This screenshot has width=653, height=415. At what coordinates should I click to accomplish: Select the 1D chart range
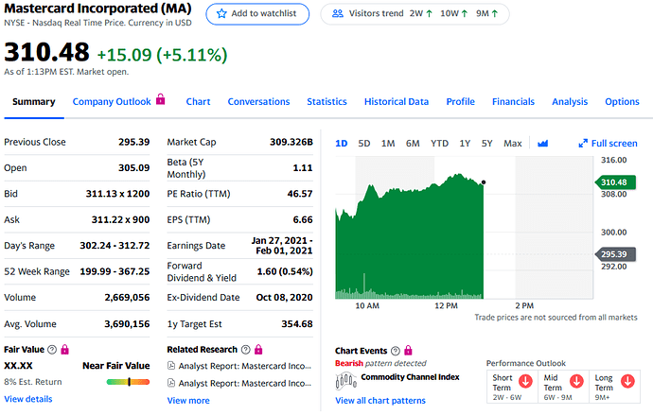[342, 144]
